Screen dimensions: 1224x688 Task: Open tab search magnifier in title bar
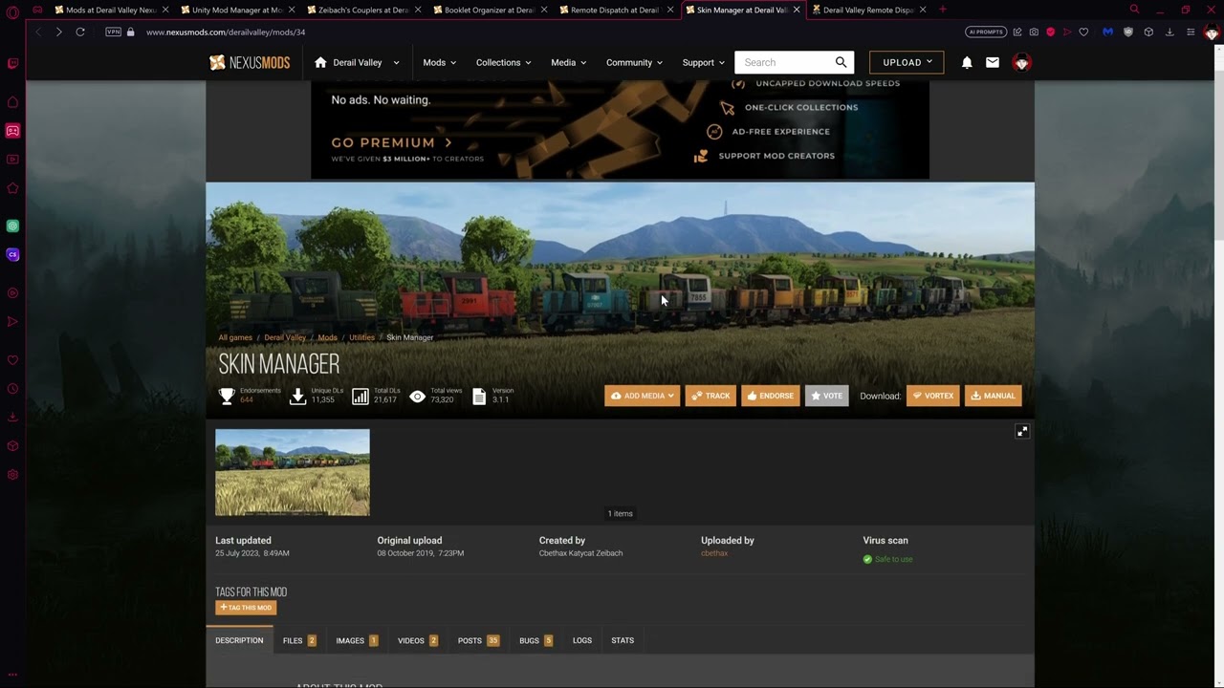coord(1134,10)
